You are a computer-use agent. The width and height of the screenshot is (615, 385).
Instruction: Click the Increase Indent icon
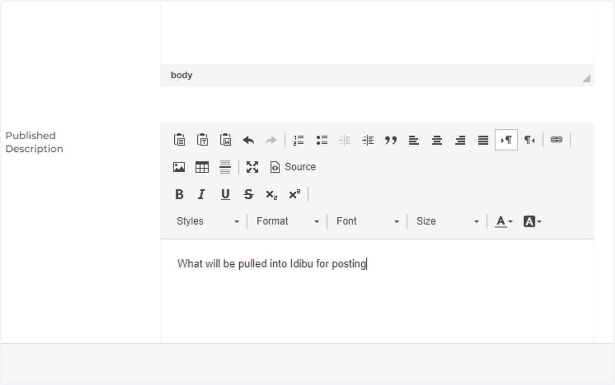coord(368,140)
